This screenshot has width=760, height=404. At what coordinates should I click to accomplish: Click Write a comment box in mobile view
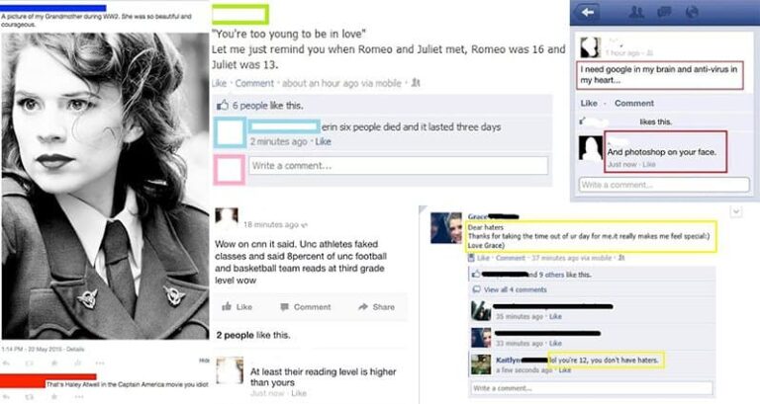click(664, 185)
